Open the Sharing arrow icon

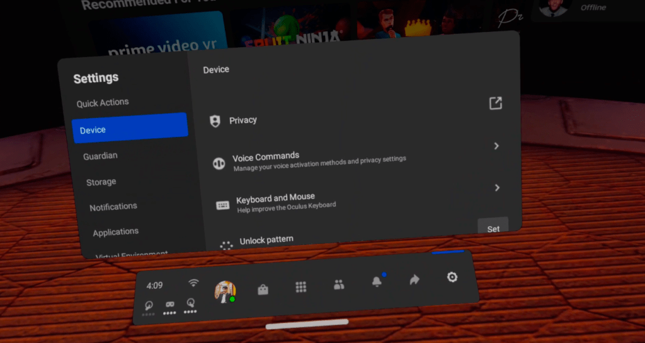(414, 280)
